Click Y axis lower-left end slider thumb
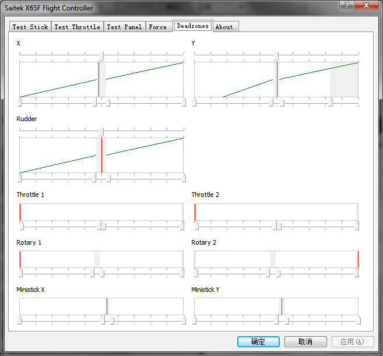This screenshot has height=356, width=383. pos(195,102)
